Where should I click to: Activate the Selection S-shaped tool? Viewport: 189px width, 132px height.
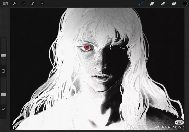(x=33, y=4)
